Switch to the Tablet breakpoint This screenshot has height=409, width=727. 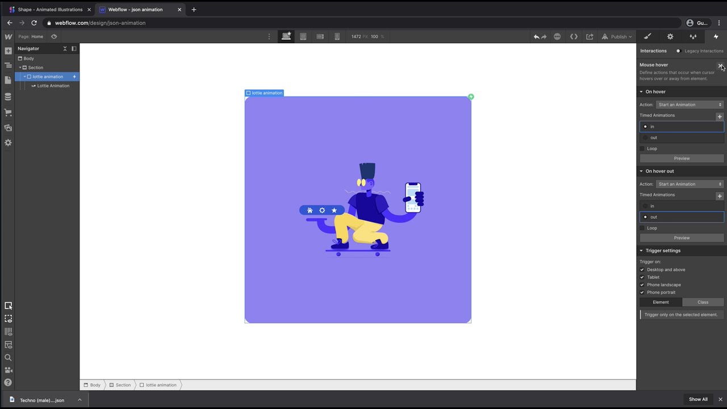coord(303,36)
